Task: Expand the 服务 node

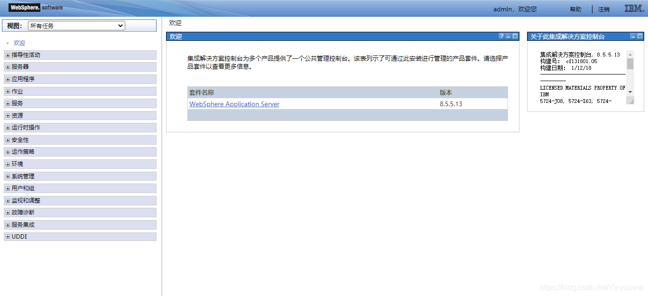Action: tap(8, 103)
